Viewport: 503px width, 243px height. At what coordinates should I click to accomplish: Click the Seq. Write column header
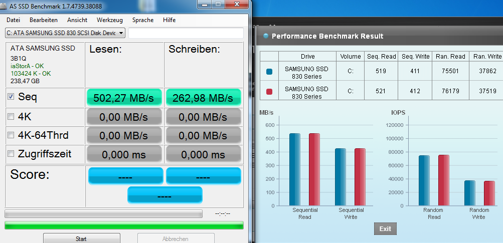(x=415, y=57)
